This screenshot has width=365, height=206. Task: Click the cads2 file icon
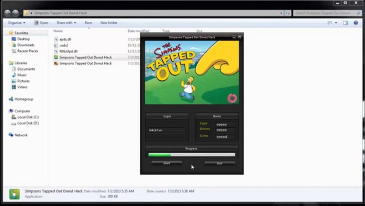tap(56, 45)
